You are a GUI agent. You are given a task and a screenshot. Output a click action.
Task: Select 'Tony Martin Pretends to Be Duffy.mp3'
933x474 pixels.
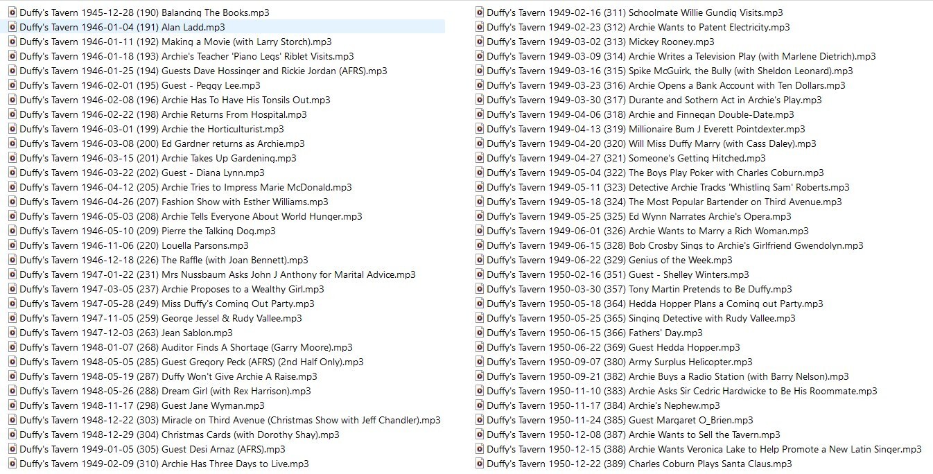click(639, 289)
